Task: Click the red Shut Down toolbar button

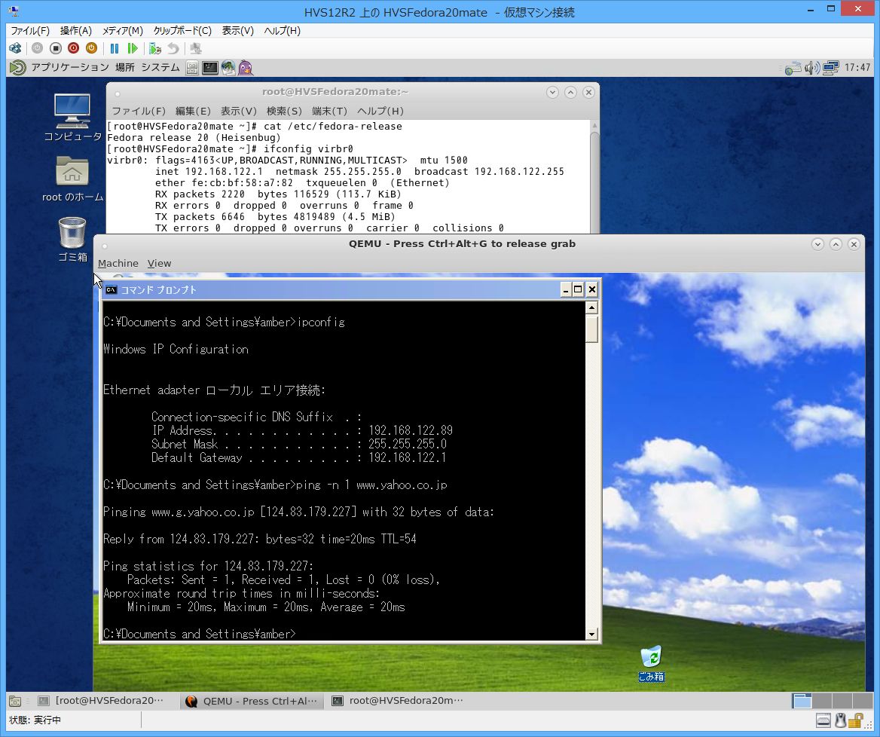Action: pos(73,48)
